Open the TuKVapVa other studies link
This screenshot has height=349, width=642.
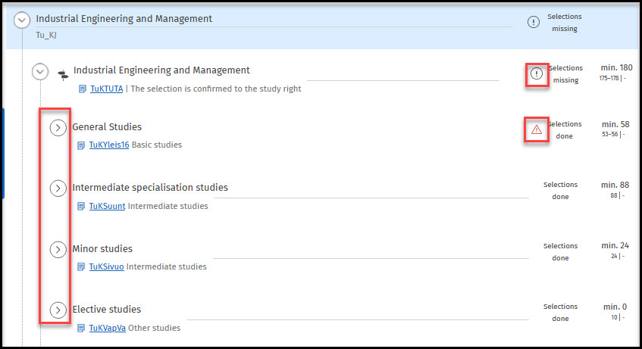pyautogui.click(x=108, y=329)
